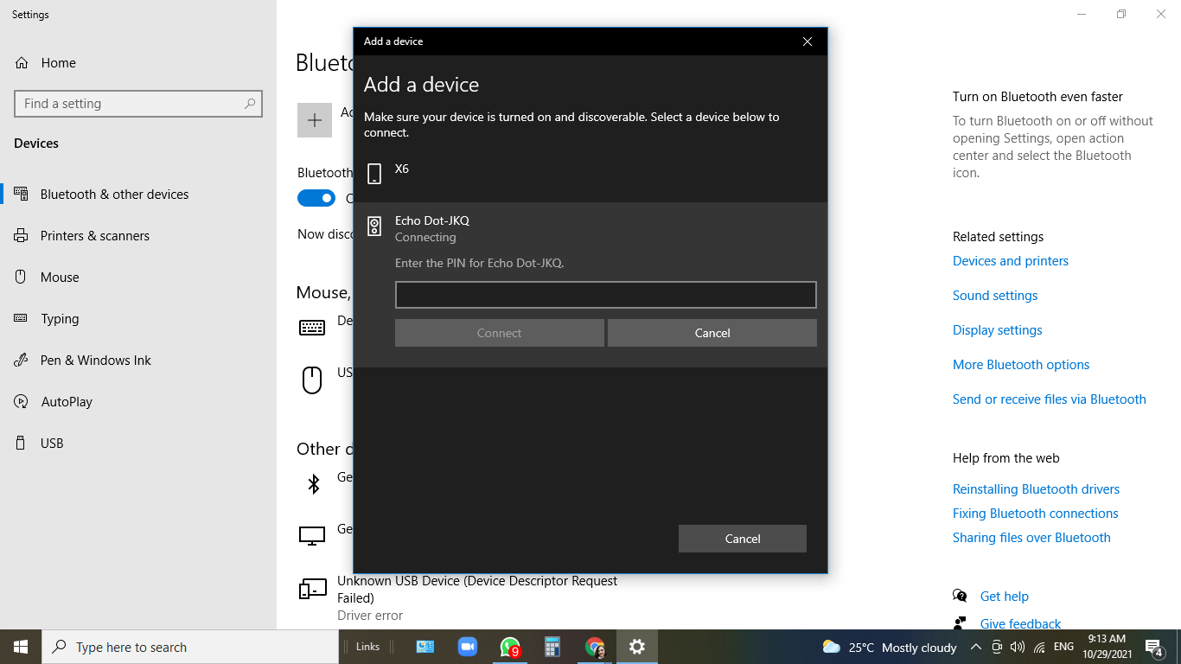Viewport: 1181px width, 664px height.
Task: Select the Echo Dot-JKQ speaker icon
Action: (374, 227)
